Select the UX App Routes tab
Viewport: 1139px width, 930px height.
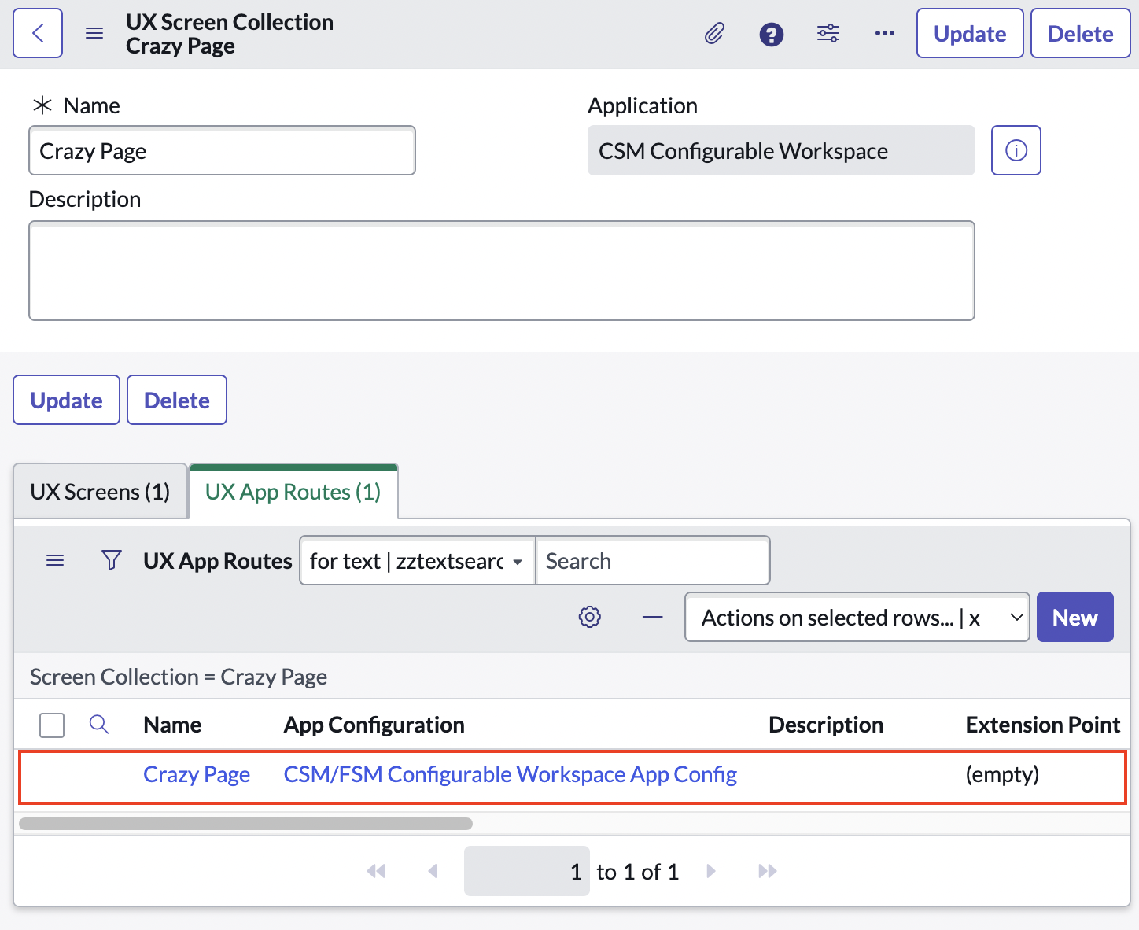click(293, 492)
